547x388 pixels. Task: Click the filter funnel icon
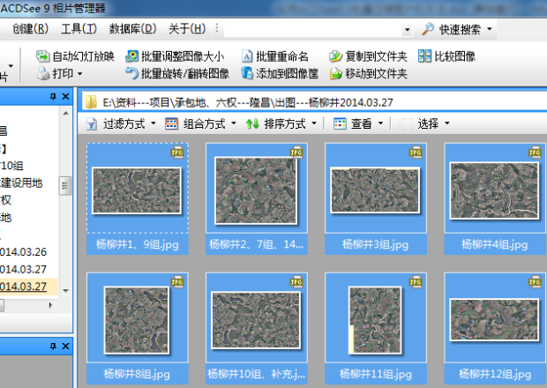pos(92,123)
